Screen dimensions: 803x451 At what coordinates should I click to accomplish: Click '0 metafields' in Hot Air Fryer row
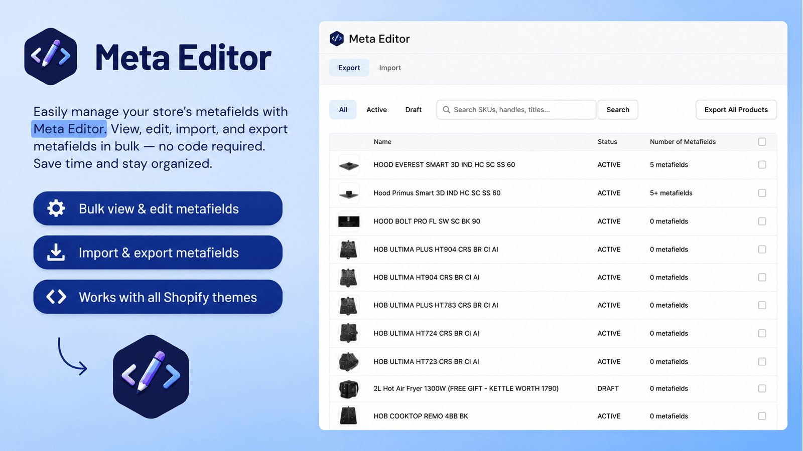(669, 388)
